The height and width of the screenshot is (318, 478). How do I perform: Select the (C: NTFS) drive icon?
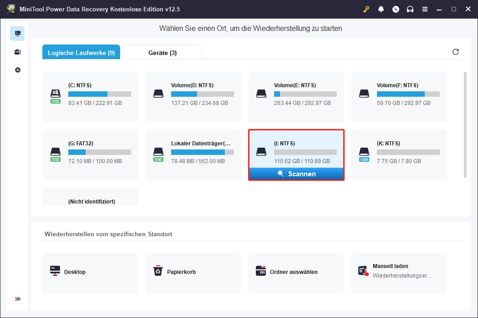click(56, 96)
